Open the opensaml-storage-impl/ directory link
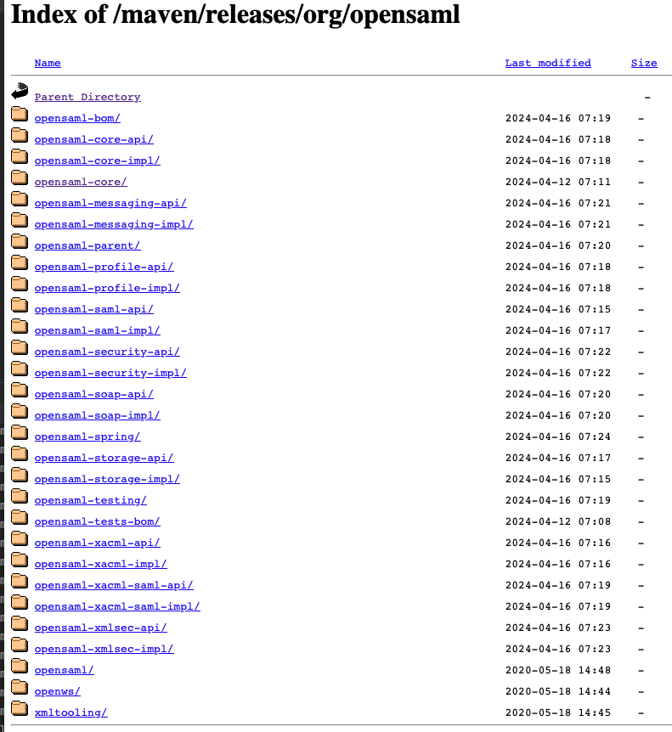Screen dimensions: 672x732 (x=107, y=480)
